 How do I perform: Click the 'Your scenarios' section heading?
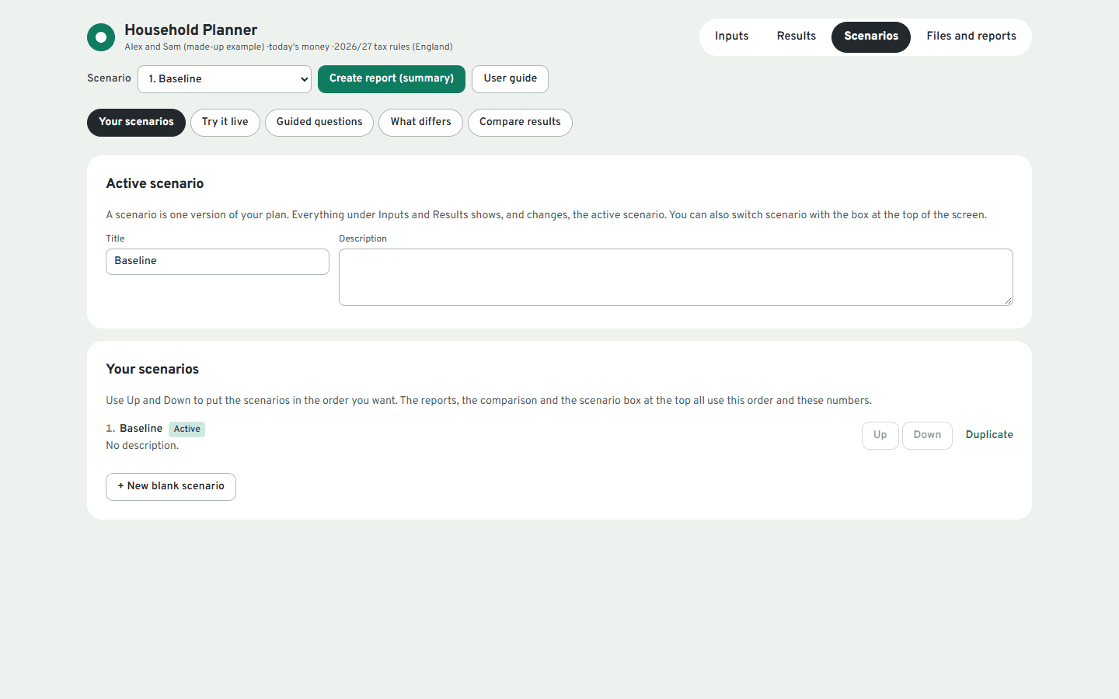(152, 369)
